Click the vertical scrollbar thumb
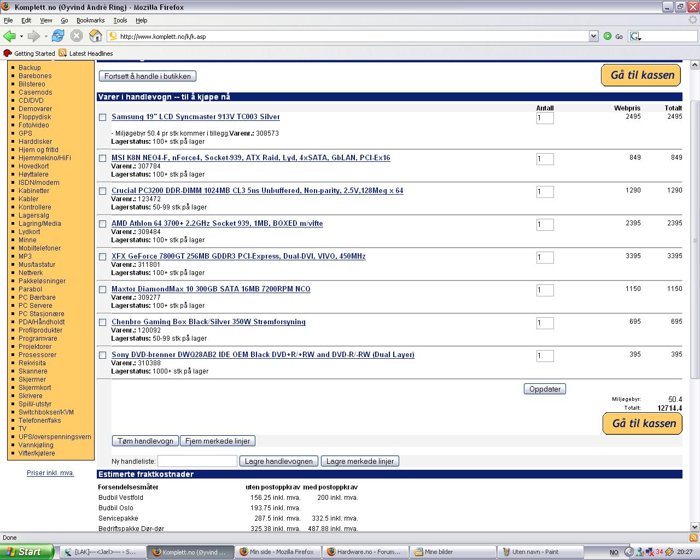 [x=695, y=239]
